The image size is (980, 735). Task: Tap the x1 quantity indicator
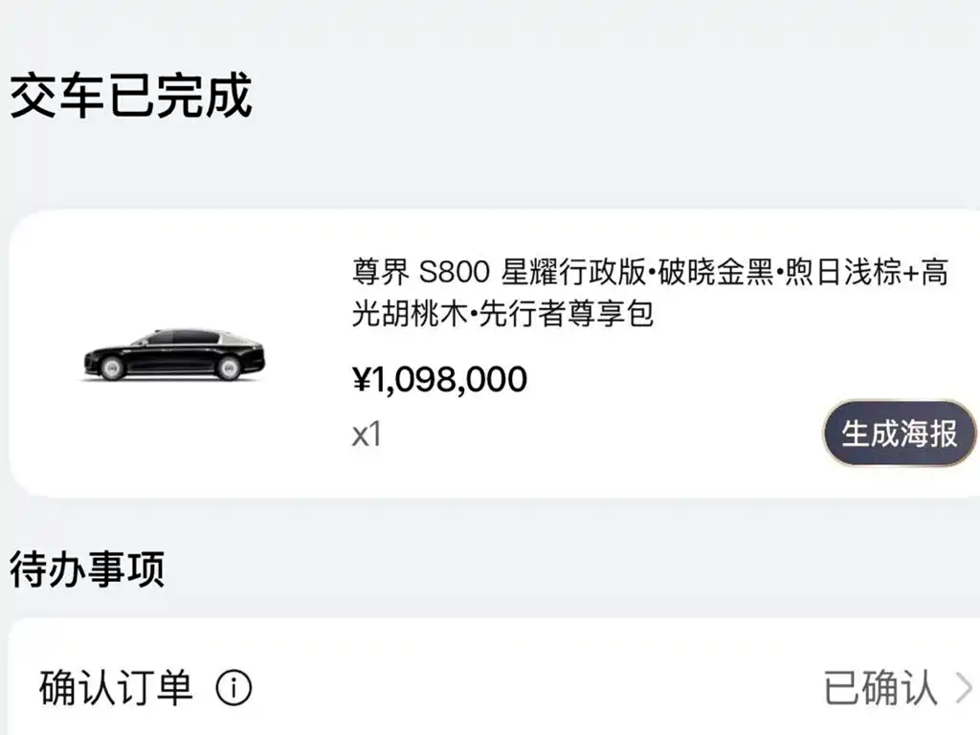coord(367,434)
